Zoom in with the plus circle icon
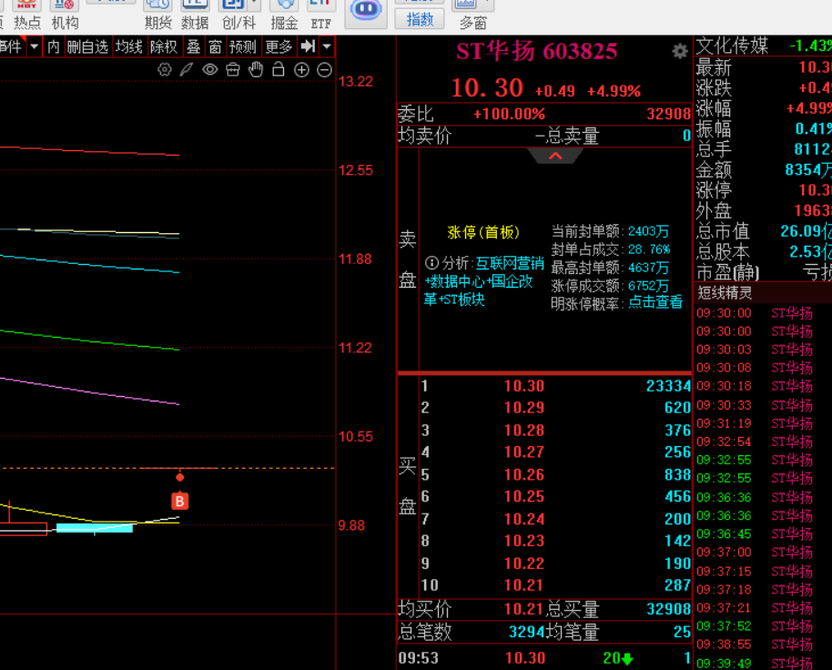The height and width of the screenshot is (670, 832). click(x=301, y=70)
